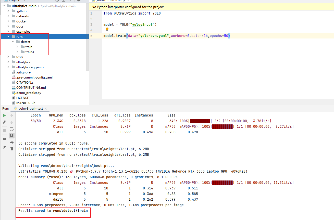Viewport: 334px width, 220px height.
Task: Click the restore layout icon in Run panel
Action: tap(4, 139)
